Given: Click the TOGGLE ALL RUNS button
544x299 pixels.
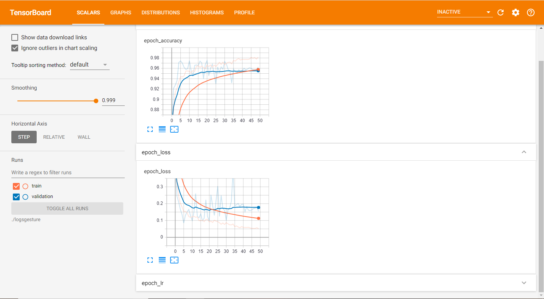Looking at the screenshot, I should [x=67, y=208].
